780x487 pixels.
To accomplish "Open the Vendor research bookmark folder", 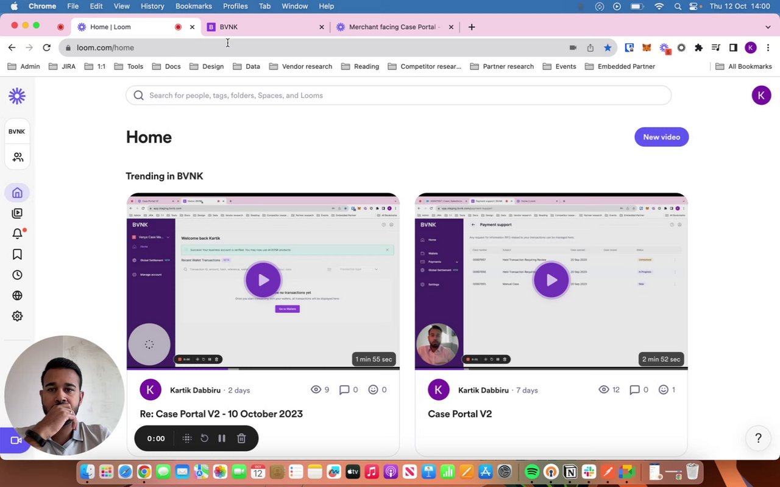I will (x=300, y=66).
